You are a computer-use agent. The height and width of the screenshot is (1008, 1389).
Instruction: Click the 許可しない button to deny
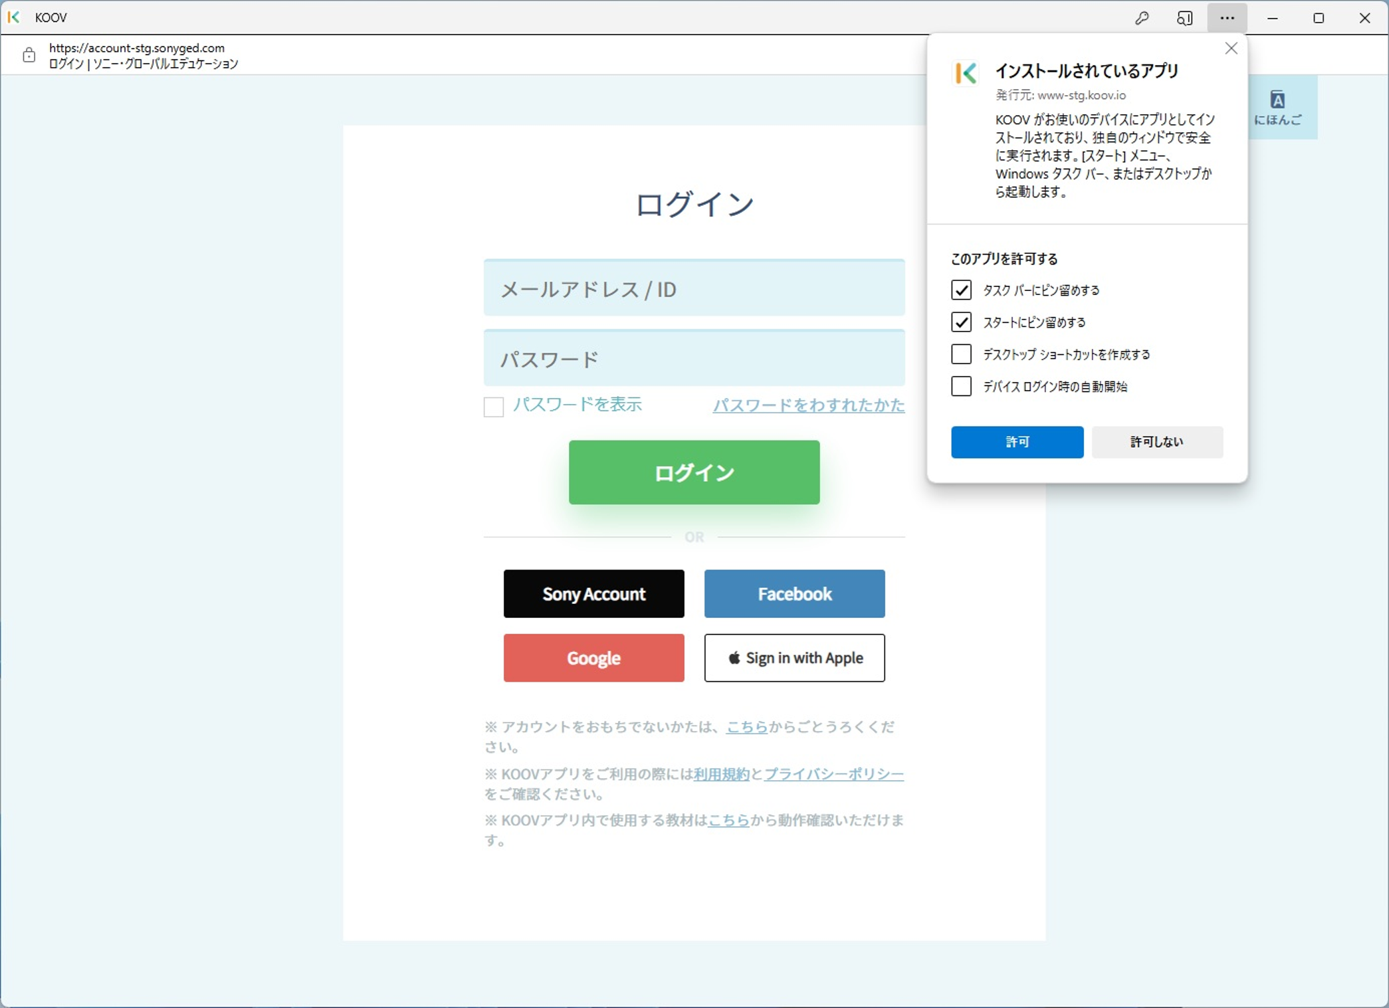pyautogui.click(x=1157, y=442)
